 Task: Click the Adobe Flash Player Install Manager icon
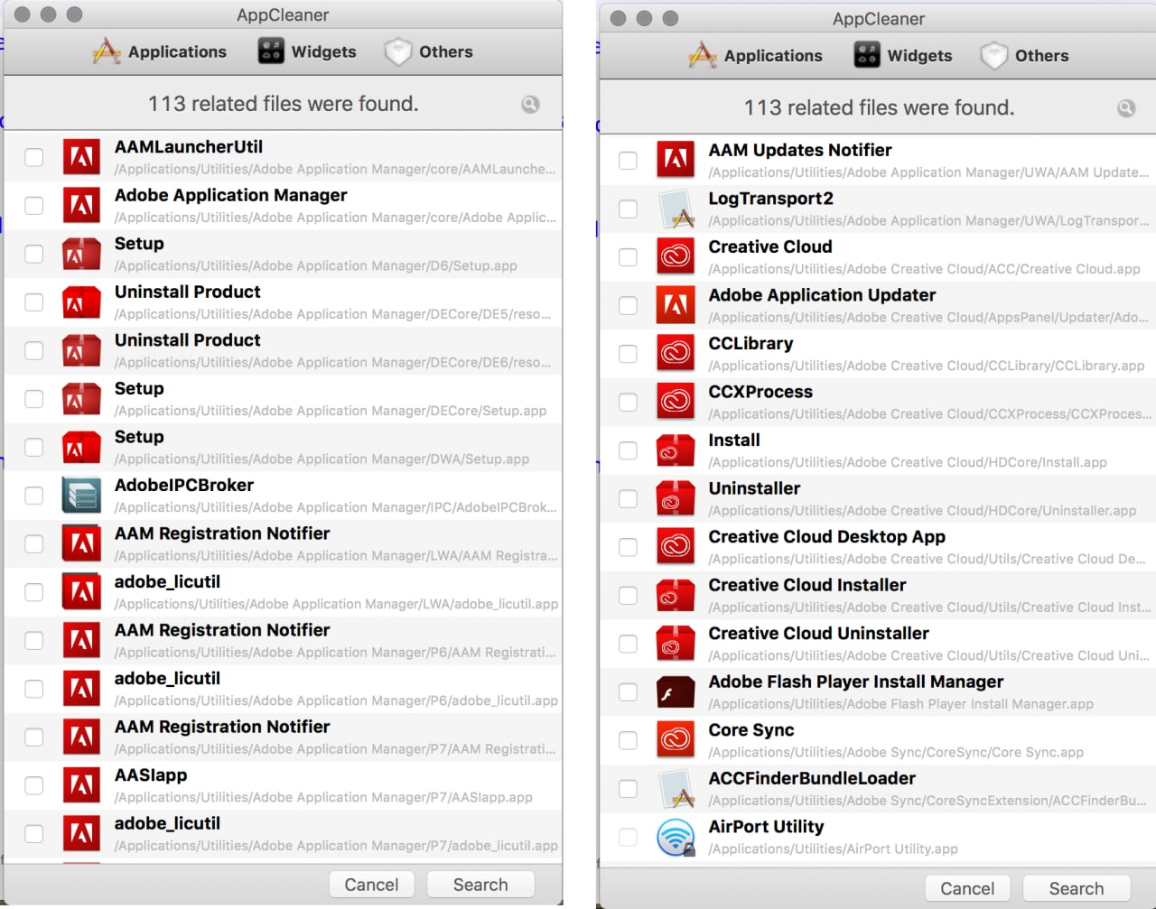676,691
